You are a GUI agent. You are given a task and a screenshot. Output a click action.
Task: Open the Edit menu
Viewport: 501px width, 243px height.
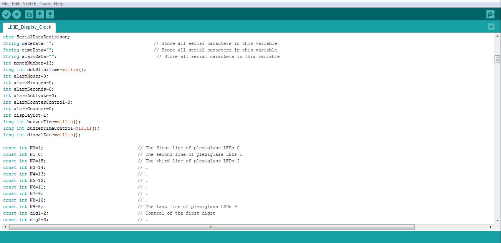tap(16, 4)
